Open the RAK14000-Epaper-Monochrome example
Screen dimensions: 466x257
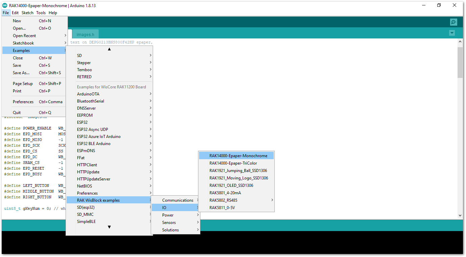click(x=236, y=156)
